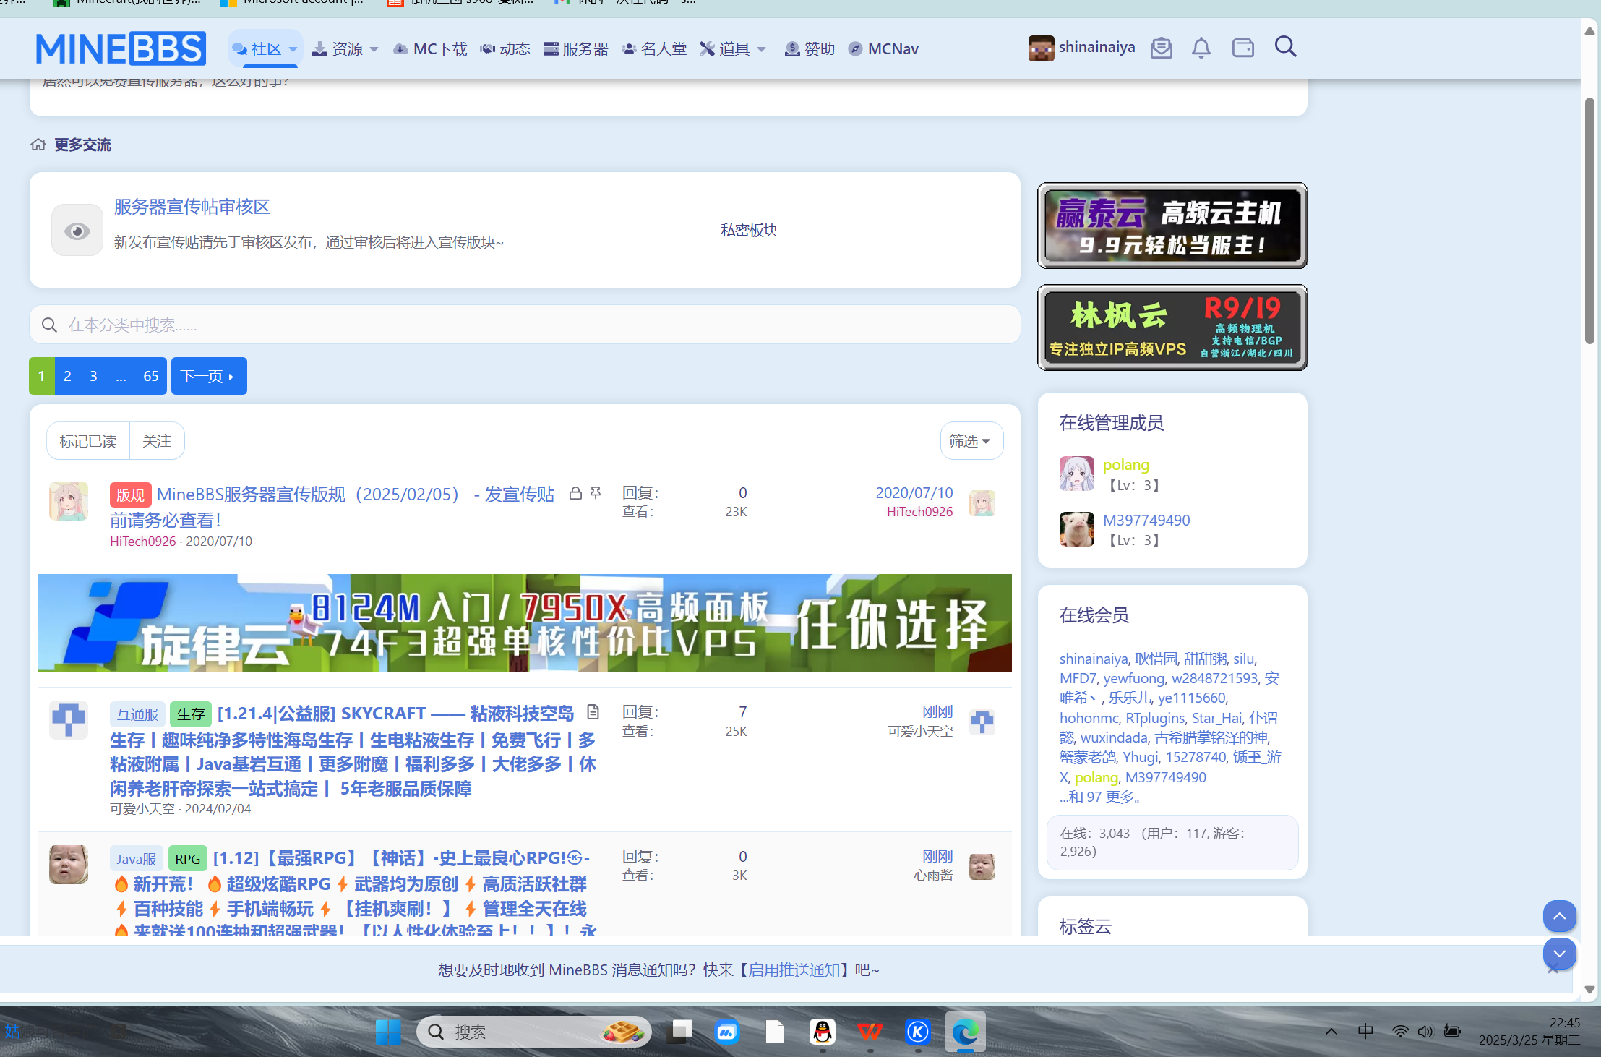Screen dimensions: 1601x1057
Task: Click 版规 label on rules thread
Action: 130,495
